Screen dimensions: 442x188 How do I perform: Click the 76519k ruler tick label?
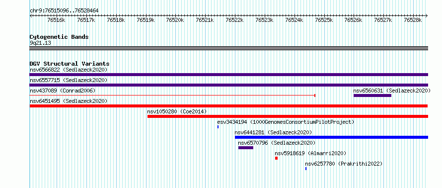[146, 20]
